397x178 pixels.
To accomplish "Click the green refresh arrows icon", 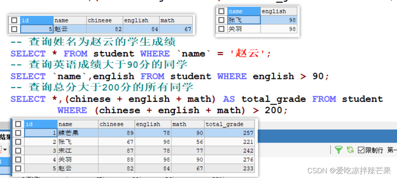I will (x=350, y=150).
